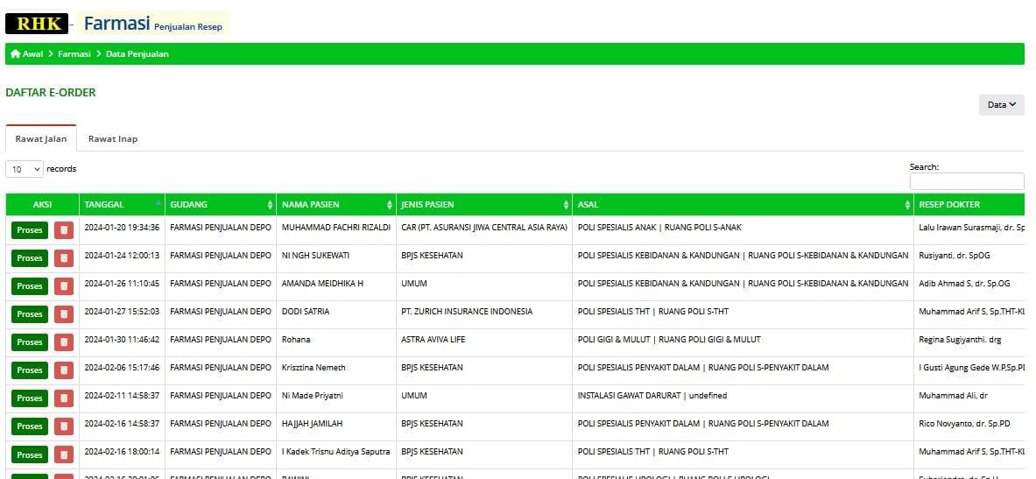Select the Rawat Jalan tab

[x=40, y=139]
